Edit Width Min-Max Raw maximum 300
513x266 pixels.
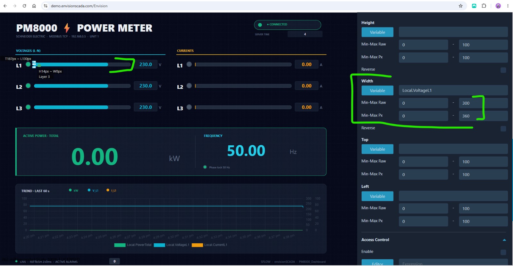(x=483, y=103)
